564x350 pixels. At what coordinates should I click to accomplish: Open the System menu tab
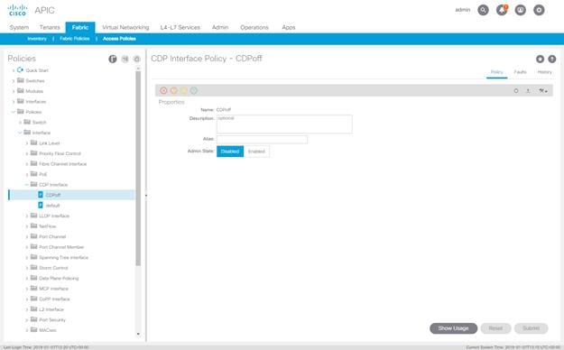[19, 27]
